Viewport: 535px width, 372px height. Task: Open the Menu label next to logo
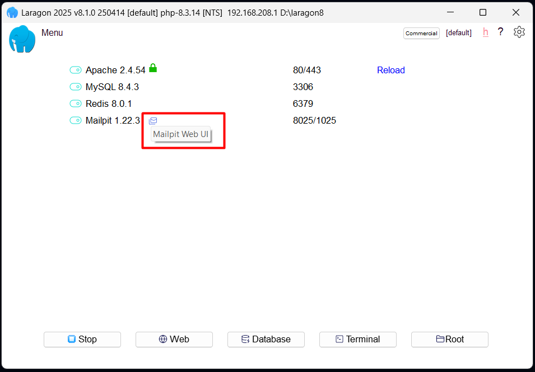pos(52,33)
